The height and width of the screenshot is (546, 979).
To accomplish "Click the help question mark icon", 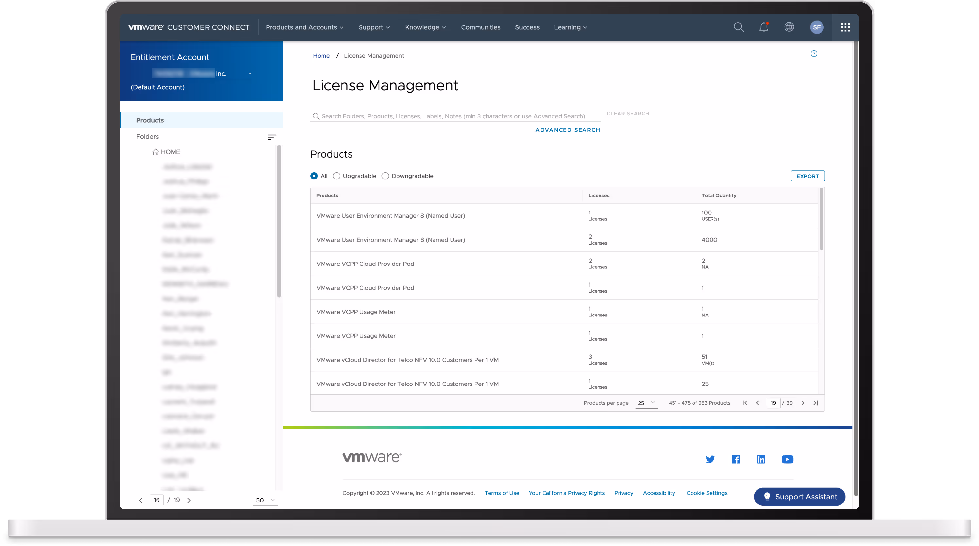I will 814,54.
